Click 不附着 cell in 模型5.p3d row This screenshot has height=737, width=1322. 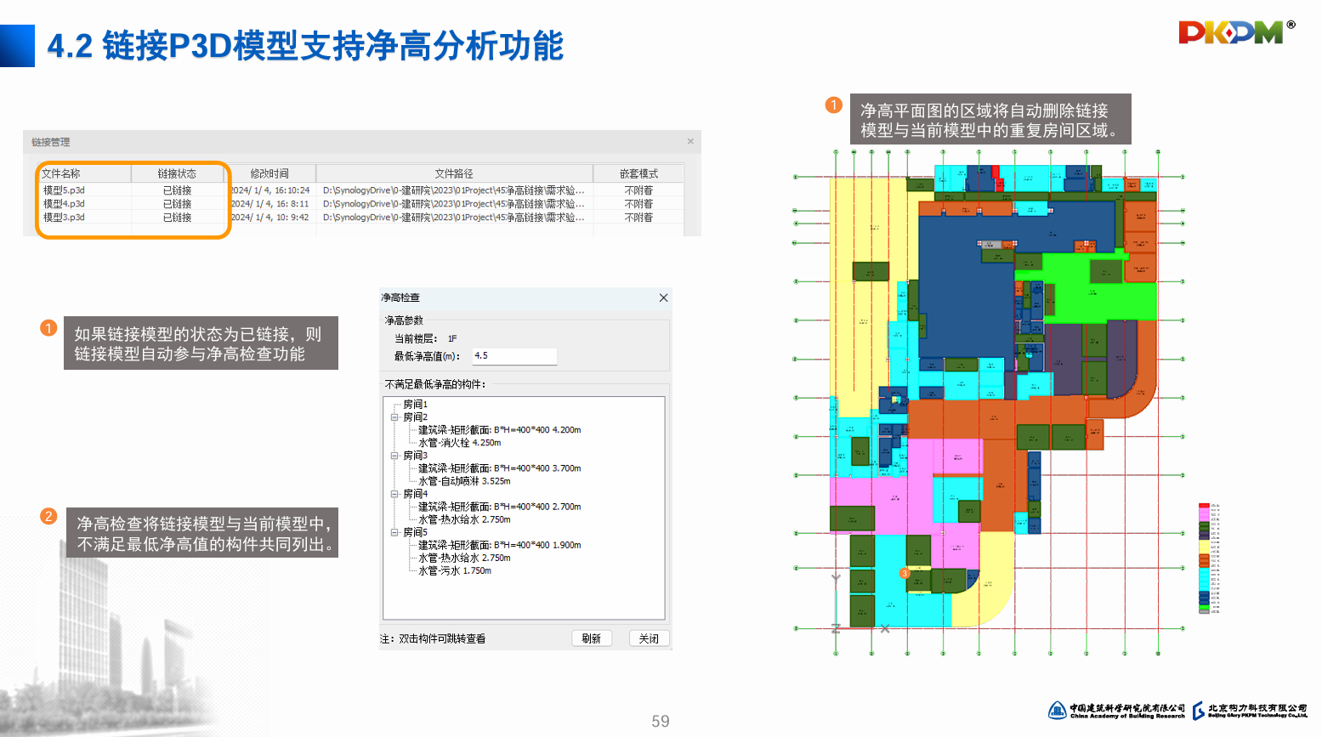(638, 190)
